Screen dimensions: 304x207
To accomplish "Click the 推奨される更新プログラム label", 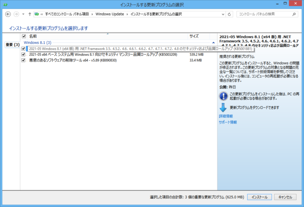I will [x=237, y=57].
